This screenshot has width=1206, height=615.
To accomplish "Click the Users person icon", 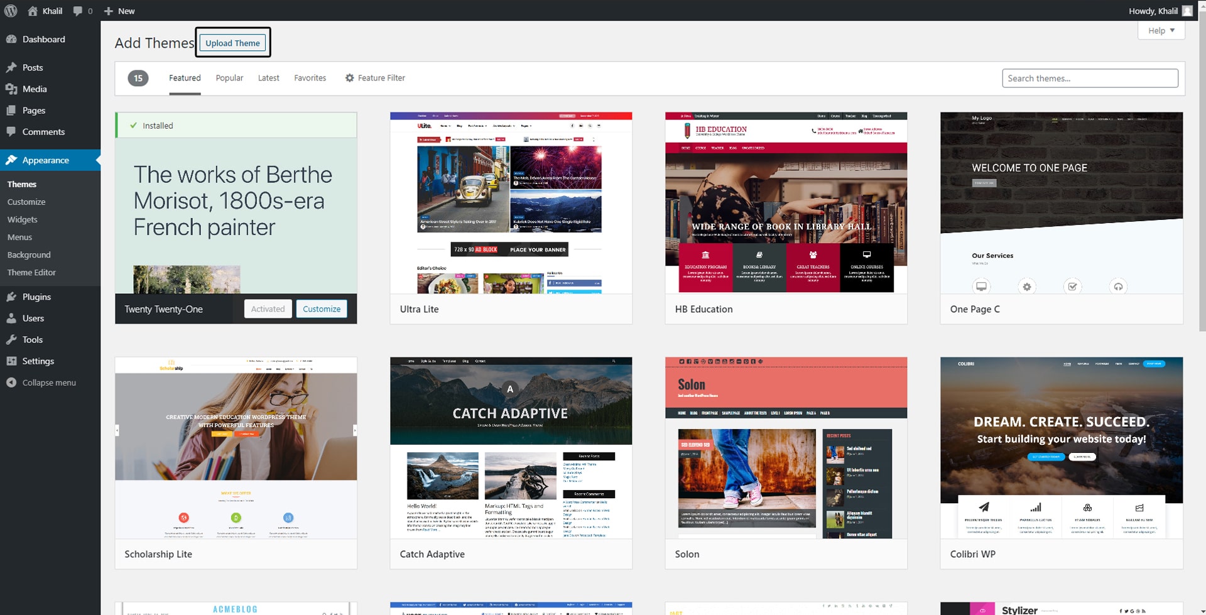I will pos(11,318).
